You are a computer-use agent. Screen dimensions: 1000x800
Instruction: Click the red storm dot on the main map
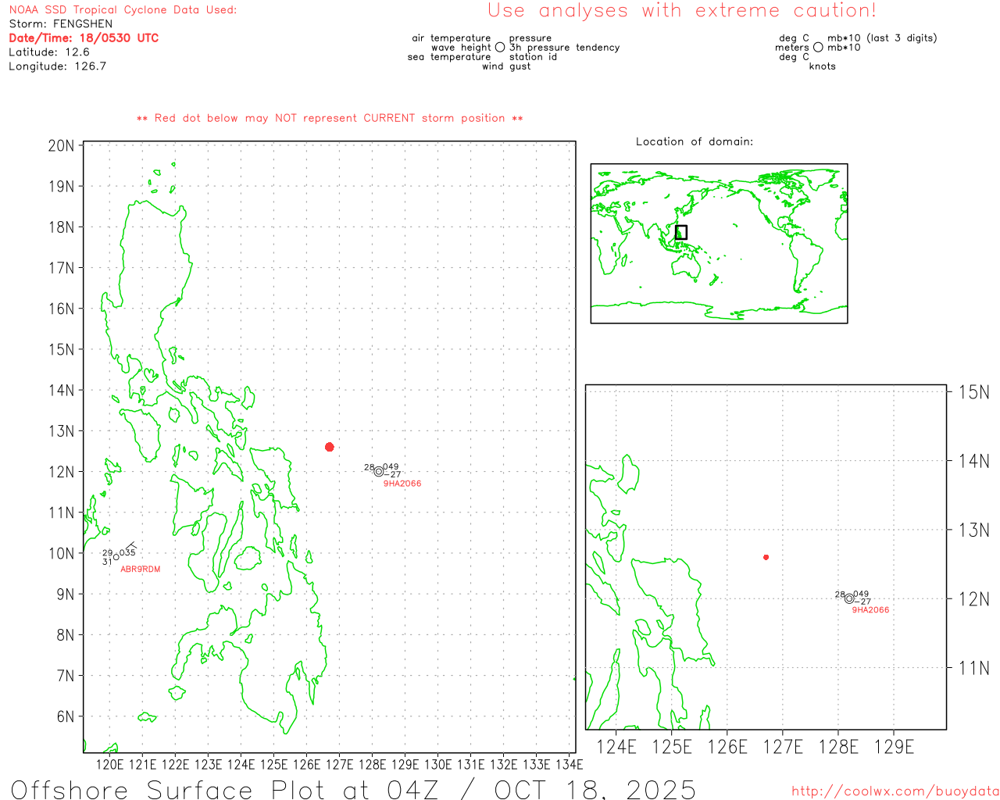[330, 447]
